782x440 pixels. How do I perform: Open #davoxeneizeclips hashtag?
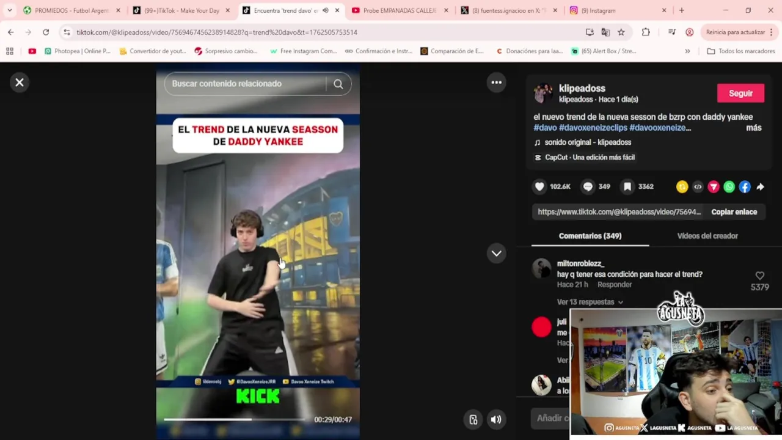(x=593, y=128)
